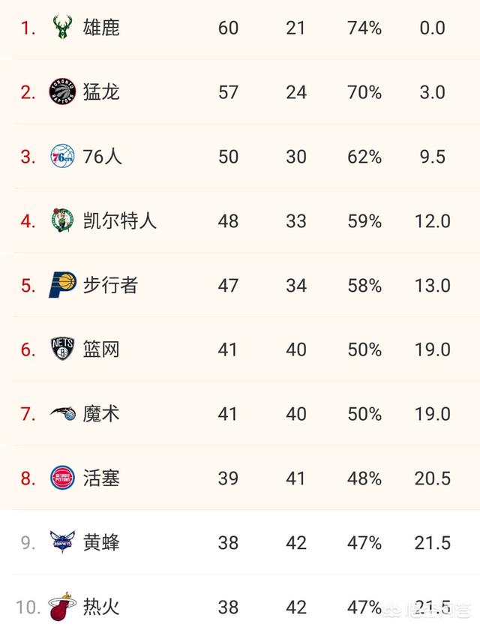The height and width of the screenshot is (627, 480).
Task: Click the 热火 wins value 38
Action: pos(228,607)
